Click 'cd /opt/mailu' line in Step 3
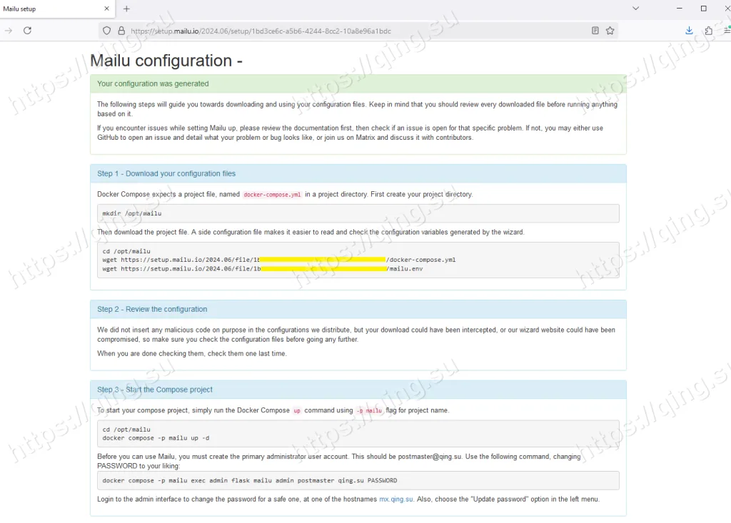 [126, 430]
